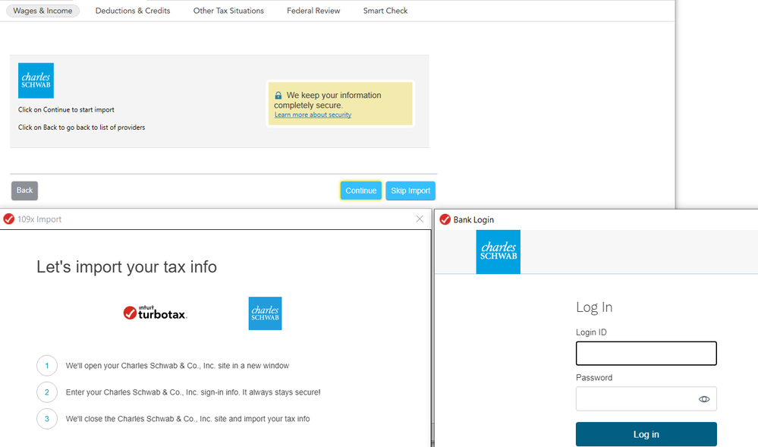Focus the Password input field
Image resolution: width=758 pixels, height=447 pixels.
646,398
